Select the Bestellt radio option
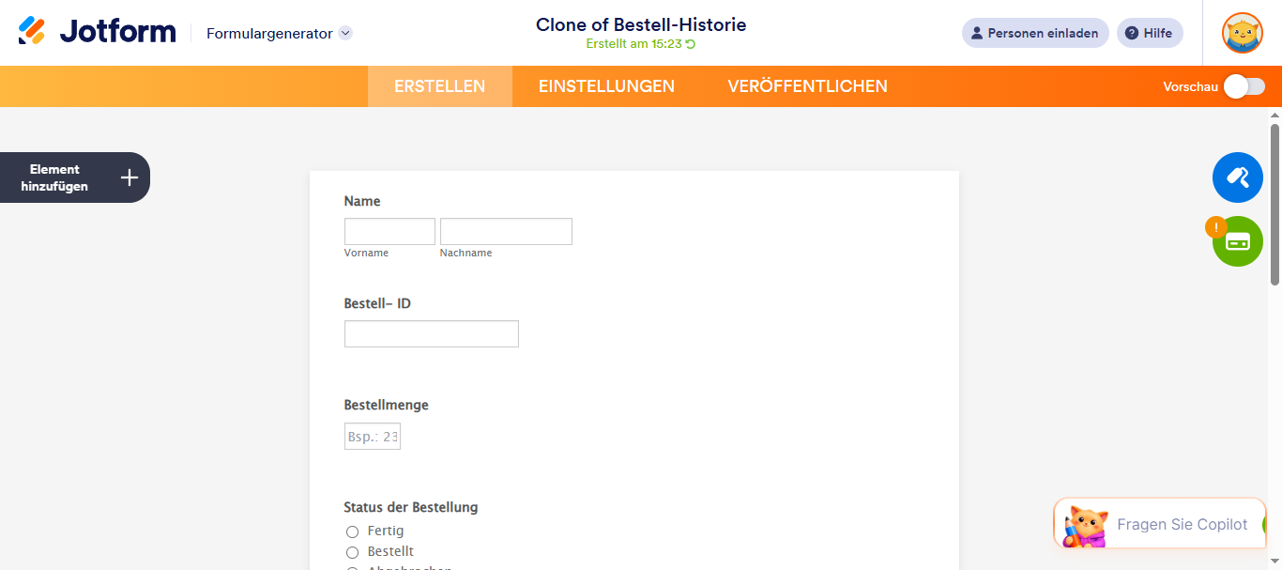1282x570 pixels. [x=353, y=552]
